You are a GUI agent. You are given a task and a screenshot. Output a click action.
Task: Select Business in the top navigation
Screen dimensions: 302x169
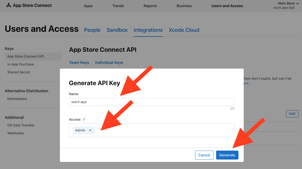pos(184,6)
